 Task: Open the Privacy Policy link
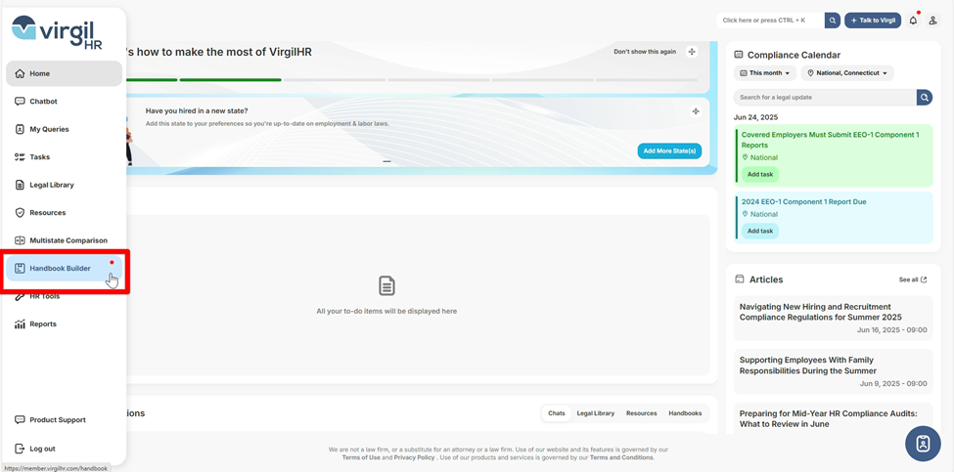(413, 457)
